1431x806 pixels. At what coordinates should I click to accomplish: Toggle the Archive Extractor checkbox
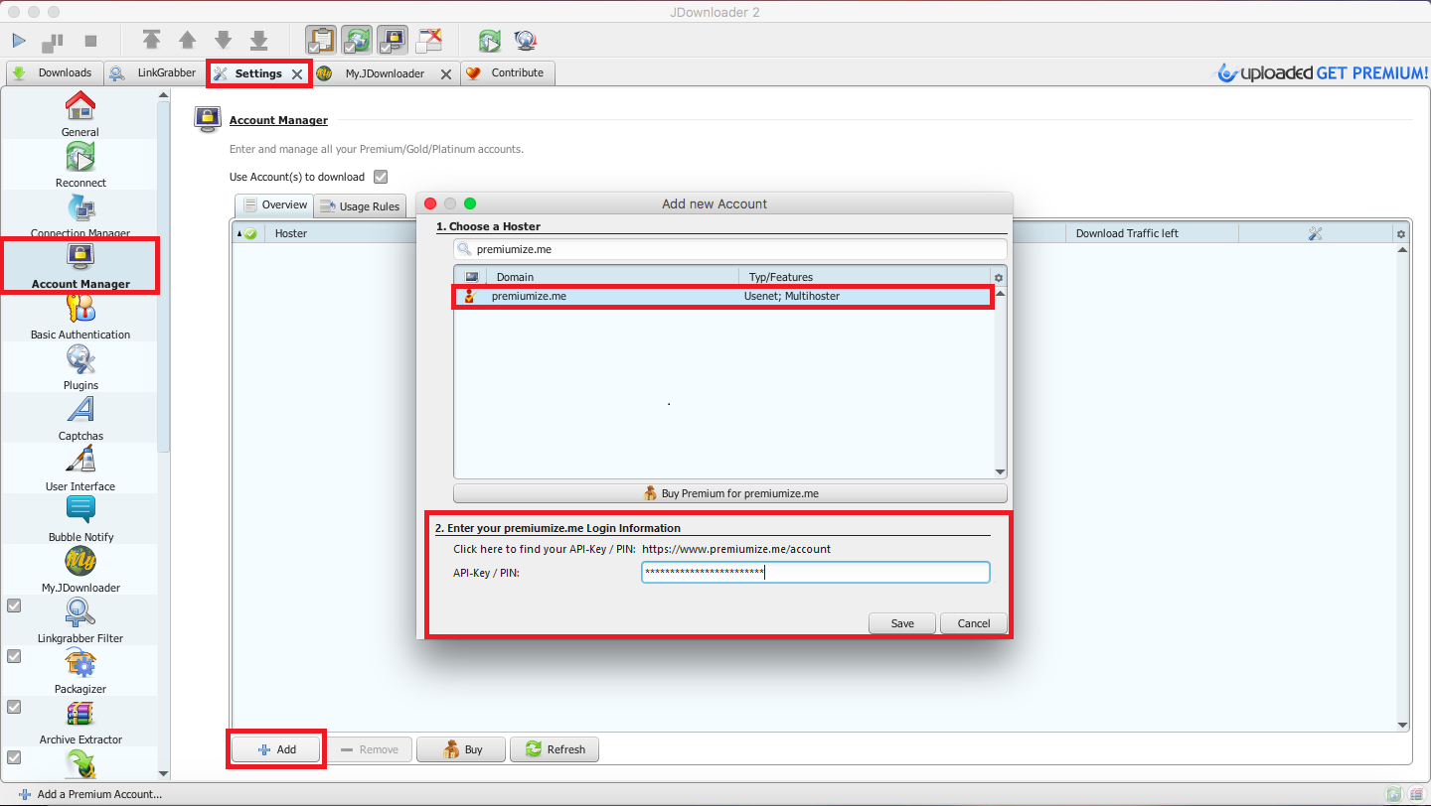pos(14,707)
